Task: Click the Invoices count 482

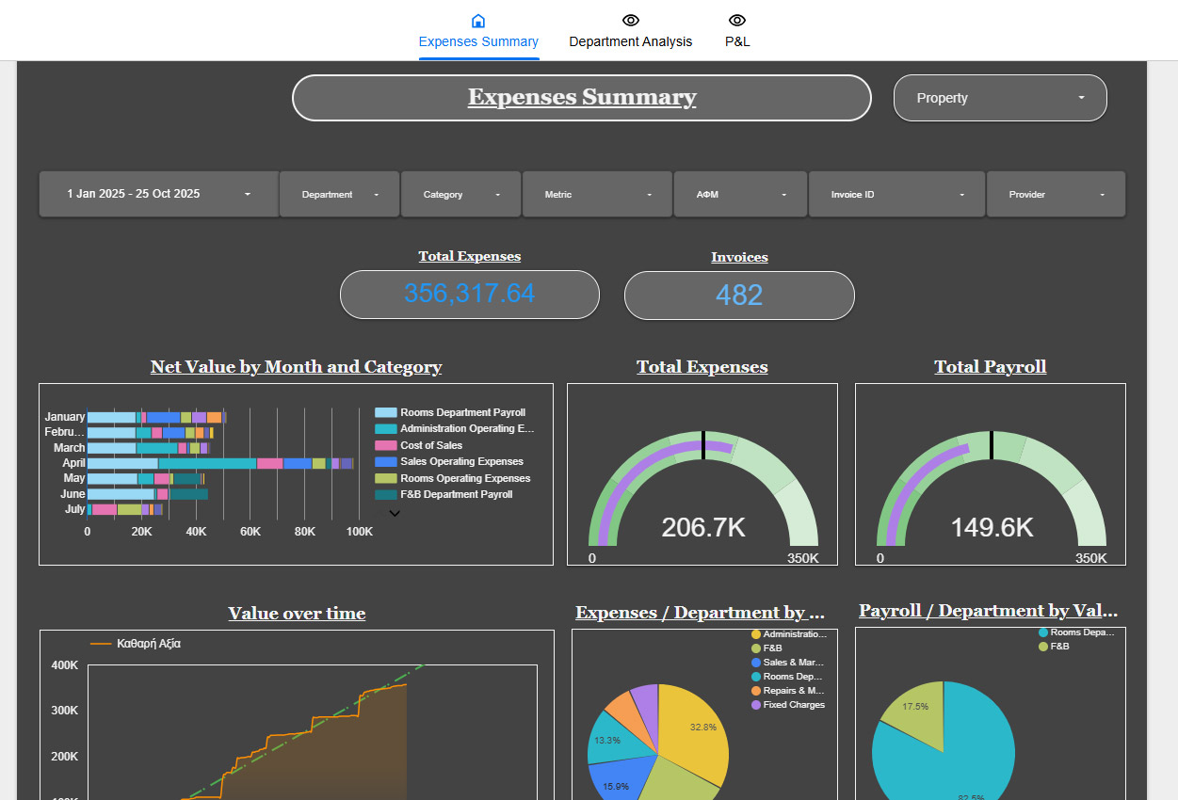Action: pyautogui.click(x=739, y=296)
